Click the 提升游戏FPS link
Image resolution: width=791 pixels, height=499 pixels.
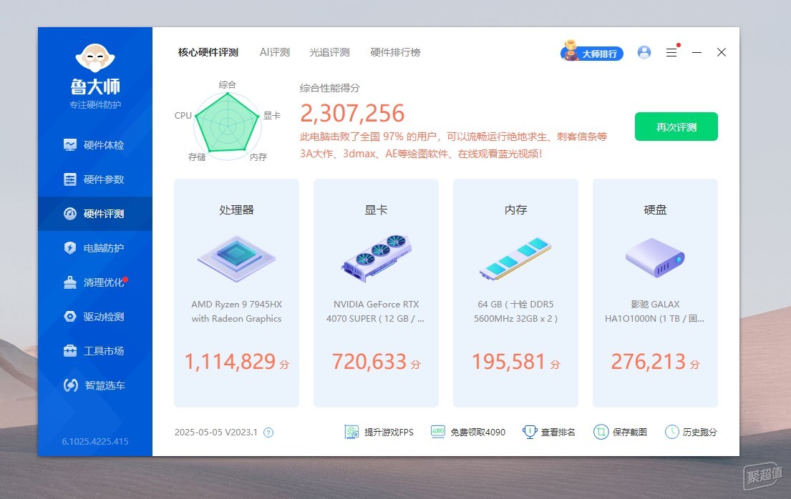coord(379,432)
